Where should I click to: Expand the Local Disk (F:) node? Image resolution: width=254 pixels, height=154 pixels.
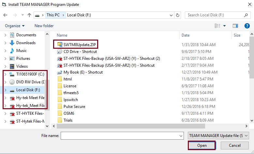coord(5,90)
